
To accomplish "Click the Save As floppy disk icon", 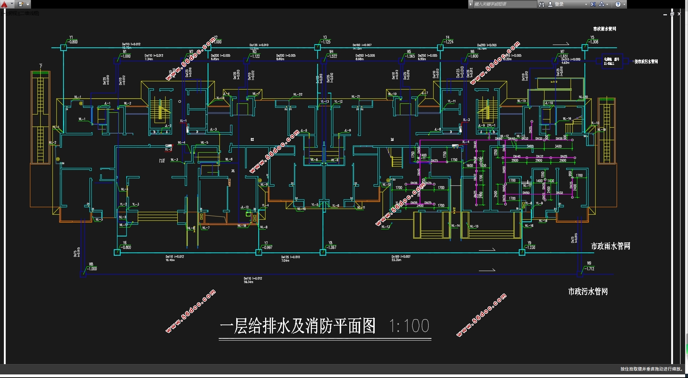I will pyautogui.click(x=21, y=4).
